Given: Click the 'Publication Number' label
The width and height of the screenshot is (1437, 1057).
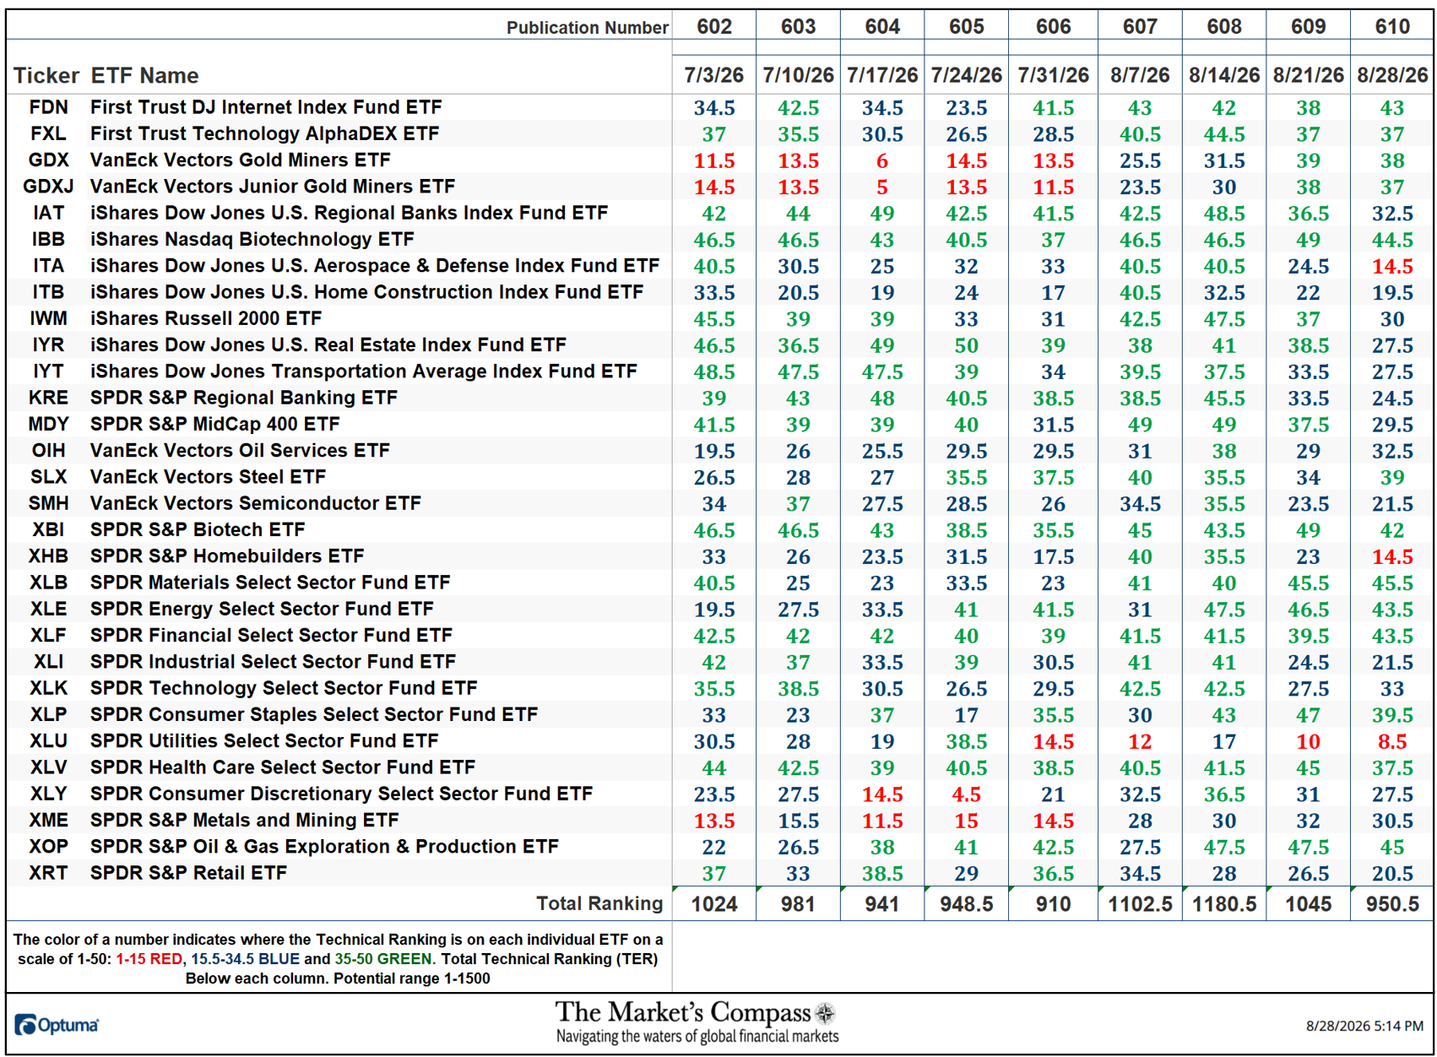Looking at the screenshot, I should (x=588, y=28).
